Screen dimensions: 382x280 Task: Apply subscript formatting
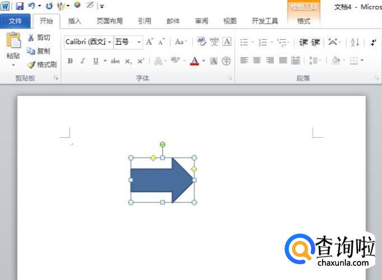128,61
